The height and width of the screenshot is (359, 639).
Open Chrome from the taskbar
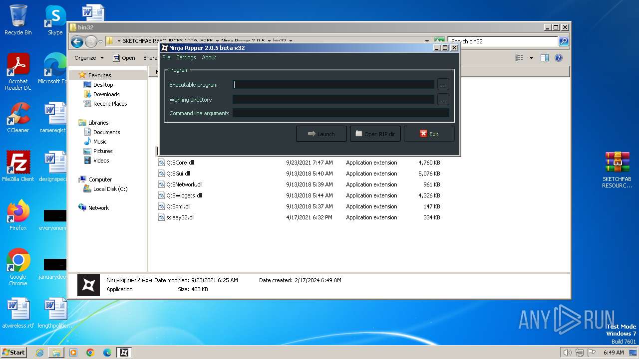[90, 353]
